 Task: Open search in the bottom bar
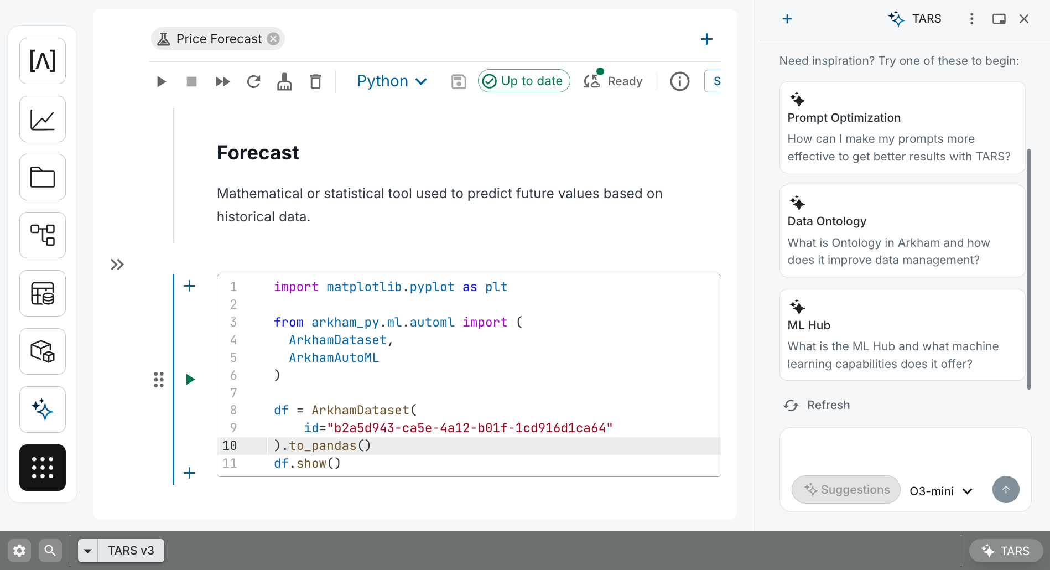(50, 551)
